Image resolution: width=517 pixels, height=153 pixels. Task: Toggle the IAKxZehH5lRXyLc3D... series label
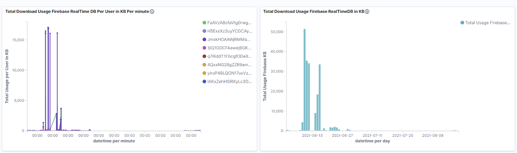[x=229, y=81]
